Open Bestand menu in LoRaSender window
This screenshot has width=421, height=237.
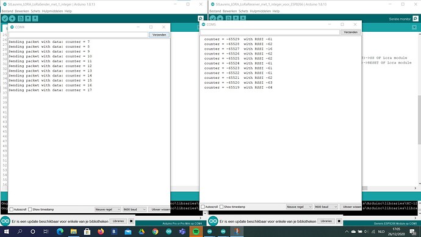point(7,11)
